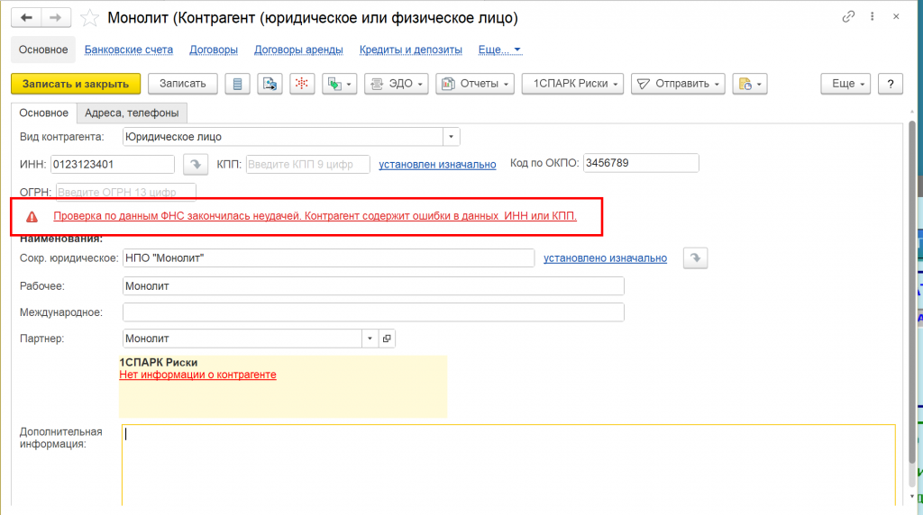Click the document copy icon in toolbar
The image size is (923, 515).
coord(270,84)
